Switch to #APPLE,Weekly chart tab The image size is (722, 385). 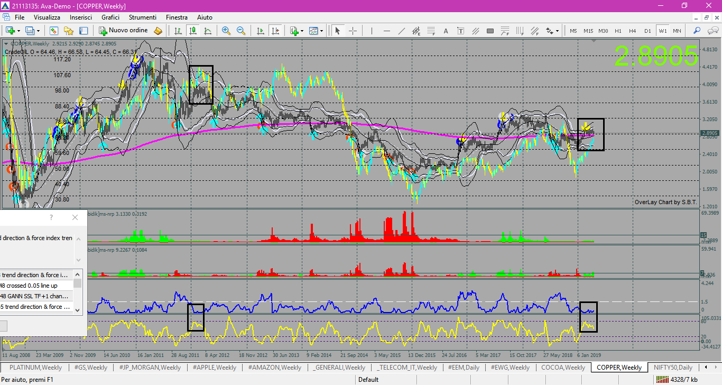coord(215,368)
